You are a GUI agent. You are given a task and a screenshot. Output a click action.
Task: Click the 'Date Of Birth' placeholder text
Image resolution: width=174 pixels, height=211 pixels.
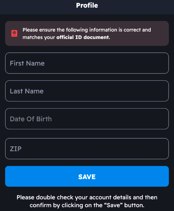point(31,119)
